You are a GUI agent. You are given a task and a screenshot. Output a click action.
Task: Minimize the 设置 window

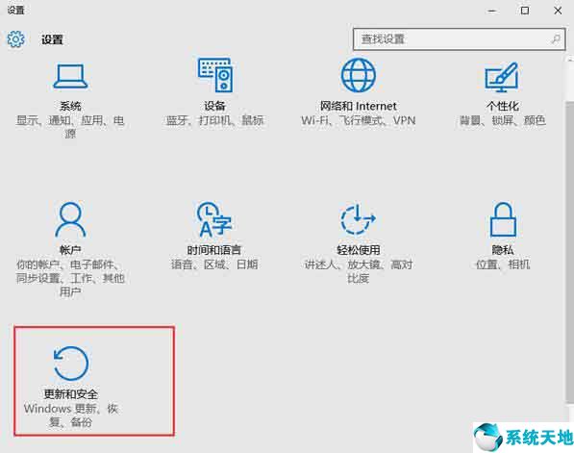(492, 11)
